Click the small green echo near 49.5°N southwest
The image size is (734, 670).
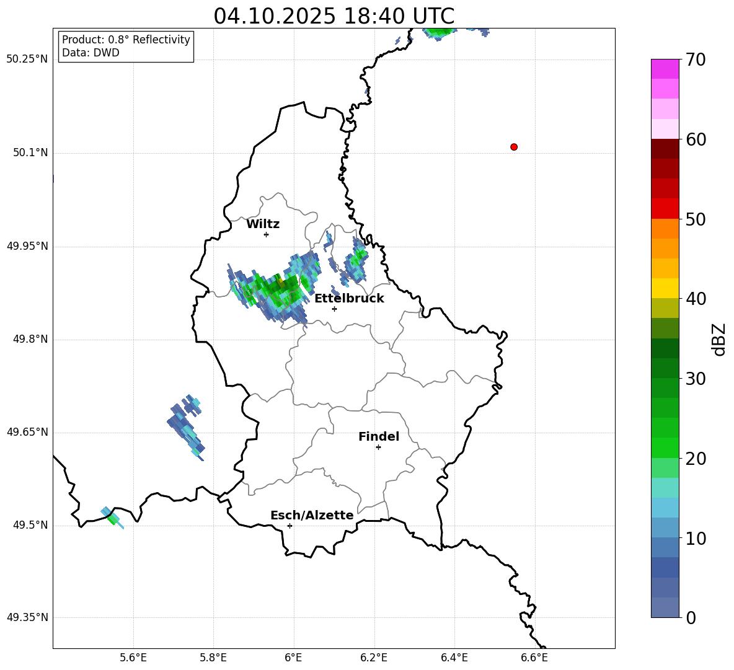click(x=112, y=517)
